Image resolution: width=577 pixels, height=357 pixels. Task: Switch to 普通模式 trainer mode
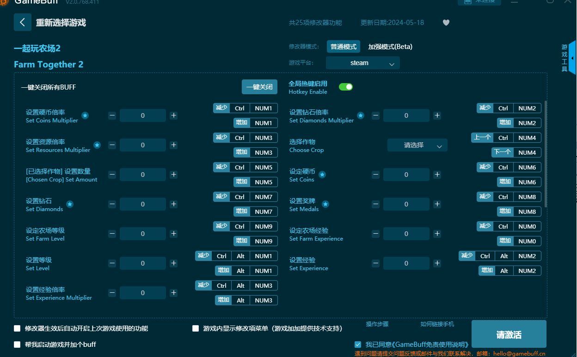pos(343,47)
